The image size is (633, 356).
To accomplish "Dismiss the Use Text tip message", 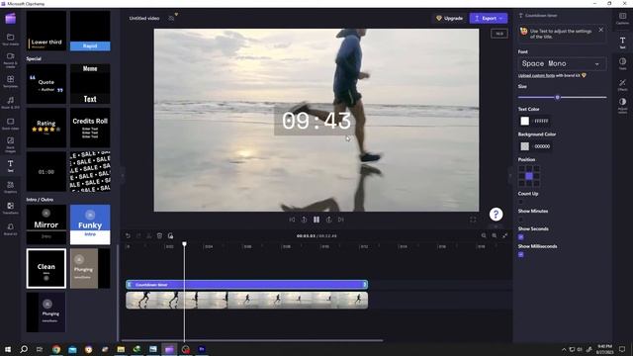I will click(600, 30).
